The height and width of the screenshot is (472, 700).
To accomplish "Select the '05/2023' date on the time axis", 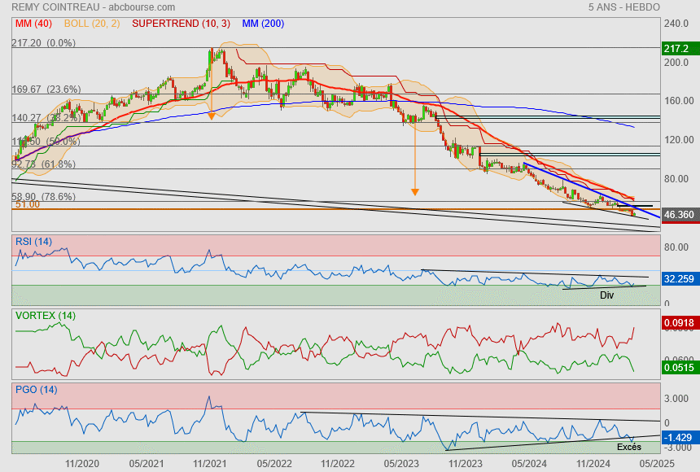I will pyautogui.click(x=402, y=464).
